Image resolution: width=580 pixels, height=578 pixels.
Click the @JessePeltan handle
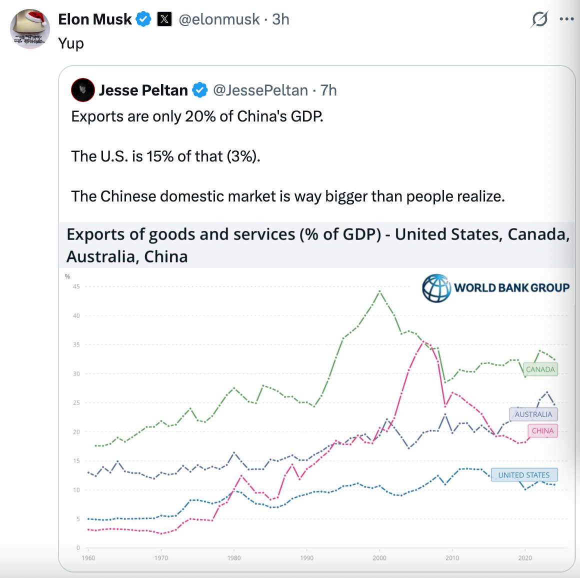tap(260, 90)
